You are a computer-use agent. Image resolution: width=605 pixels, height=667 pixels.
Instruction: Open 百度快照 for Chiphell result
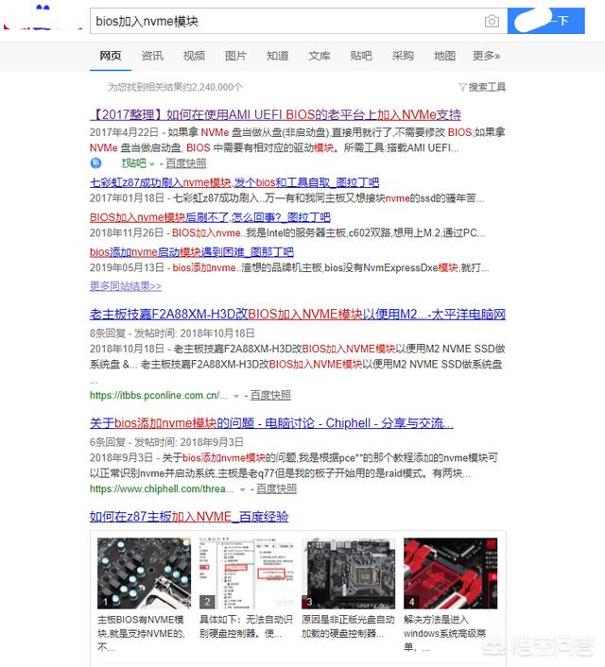click(x=276, y=488)
